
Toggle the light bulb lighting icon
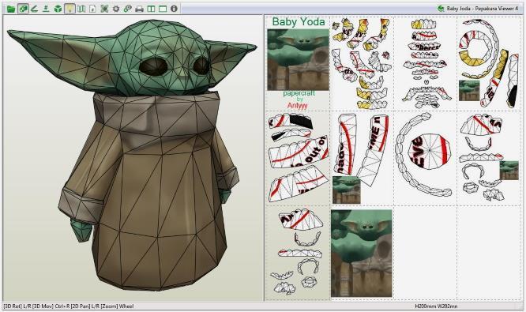[70, 9]
